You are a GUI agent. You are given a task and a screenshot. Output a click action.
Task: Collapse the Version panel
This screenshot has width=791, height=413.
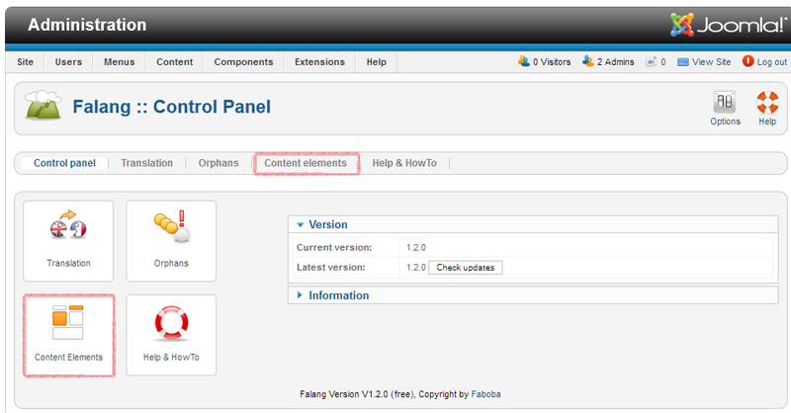(x=533, y=224)
